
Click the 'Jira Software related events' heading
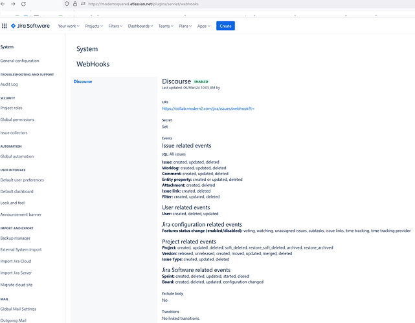[196, 270]
